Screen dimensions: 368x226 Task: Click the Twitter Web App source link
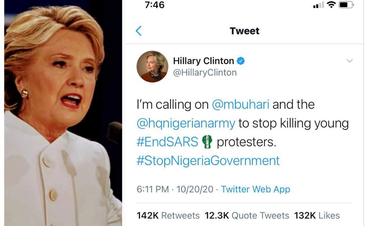click(256, 190)
